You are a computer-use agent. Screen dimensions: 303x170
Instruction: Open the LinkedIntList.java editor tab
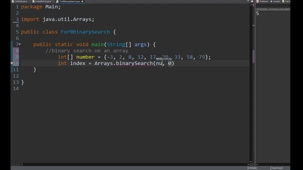(42, 1)
